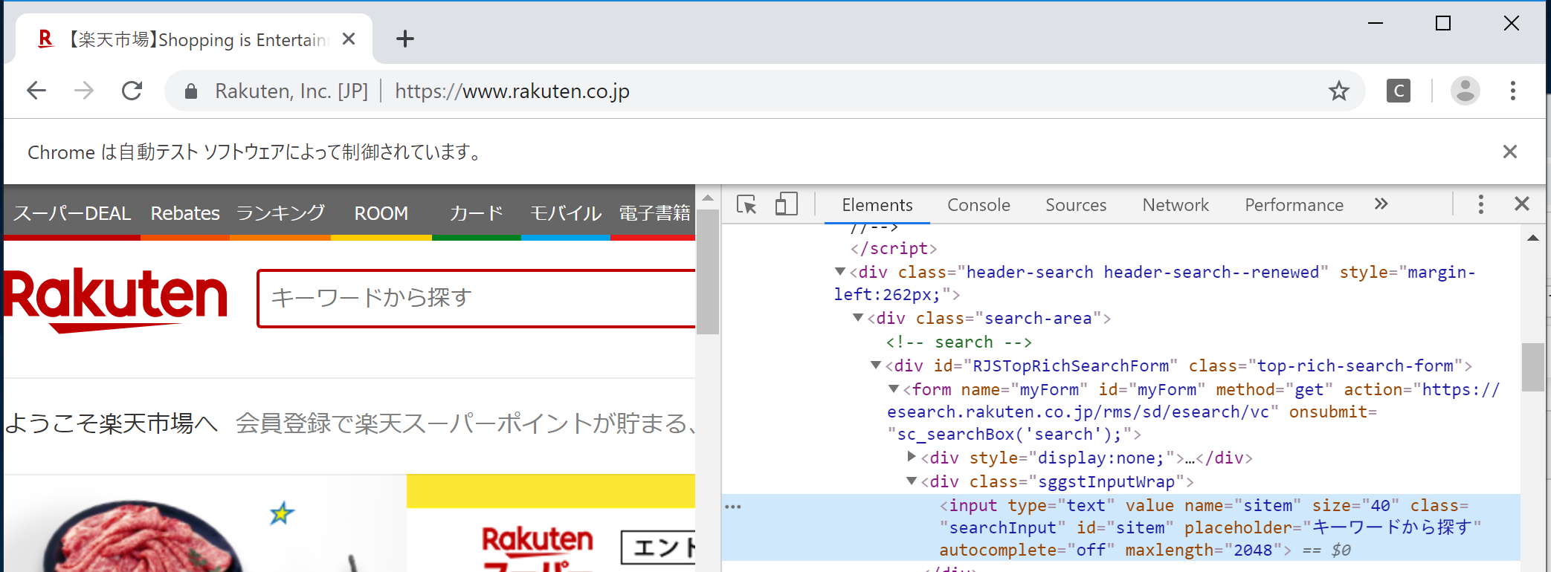The height and width of the screenshot is (572, 1551).
Task: Switch to the Console tab
Action: click(978, 205)
